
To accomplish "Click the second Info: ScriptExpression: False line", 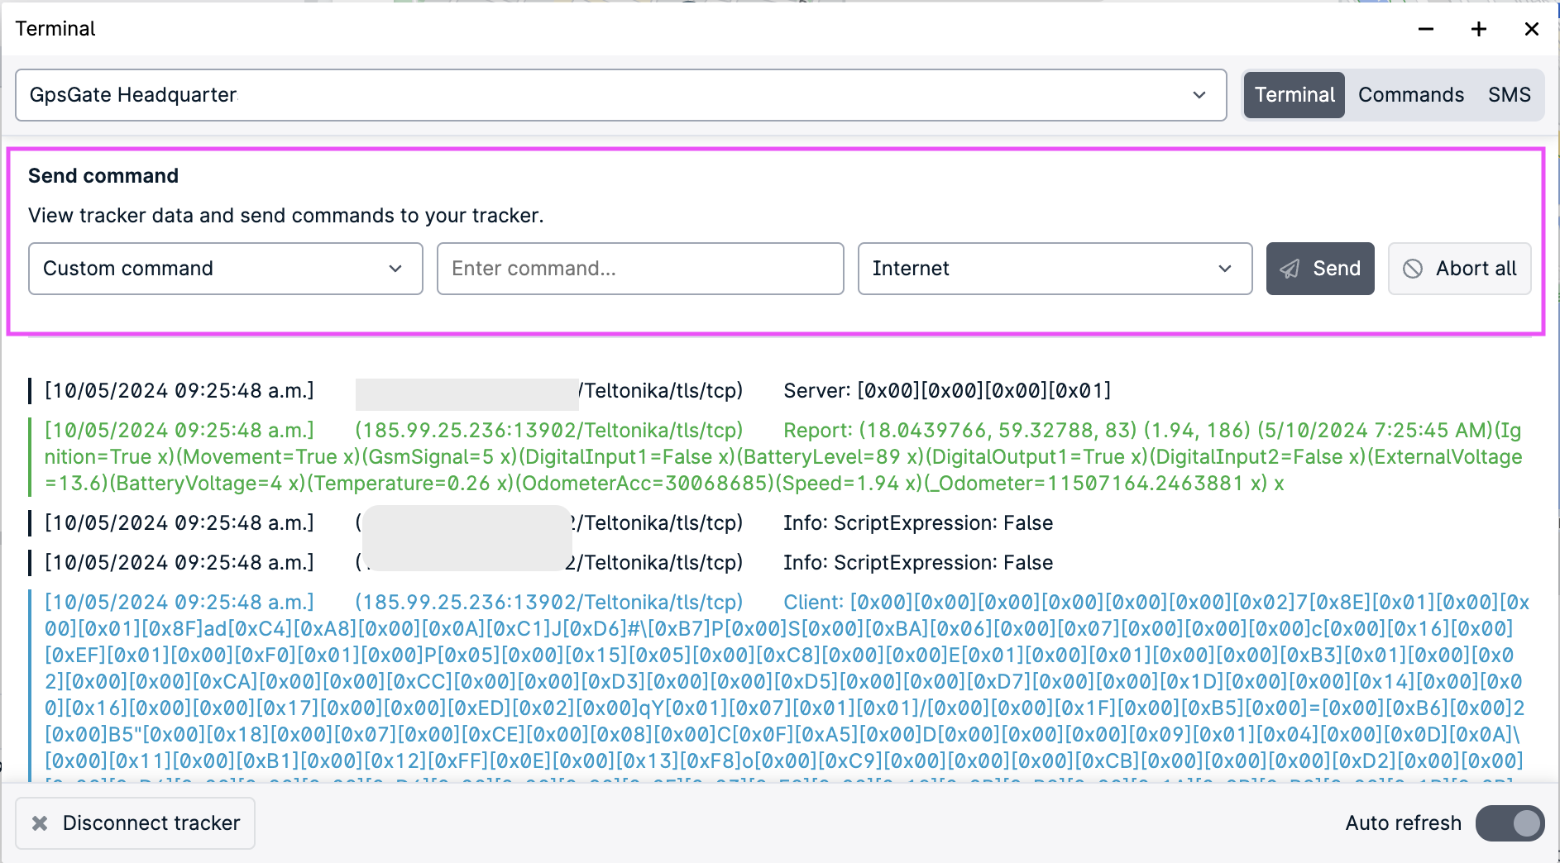I will (918, 563).
